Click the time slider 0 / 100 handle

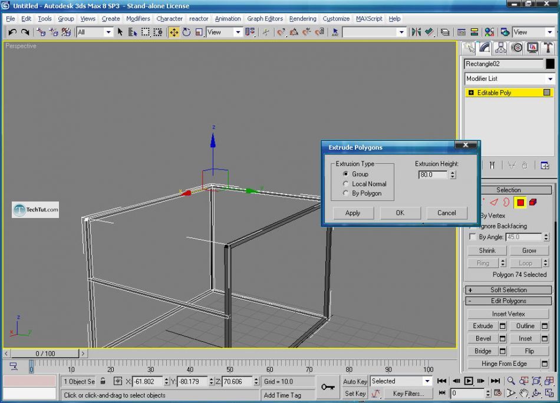point(45,354)
